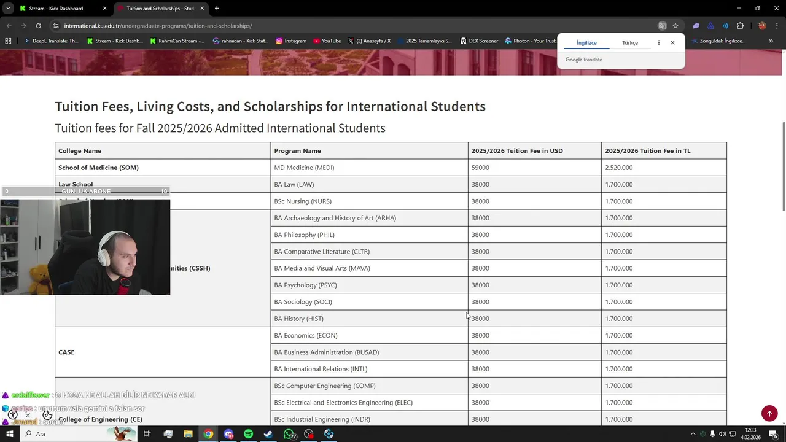Expand the tab search dropdown arrow

[8, 9]
